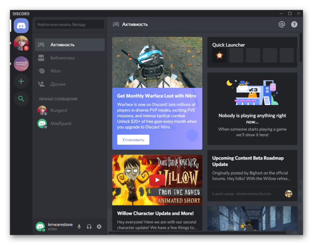Click the Nitro icon in sidebar
Image resolution: width=313 pixels, height=245 pixels.
41,71
